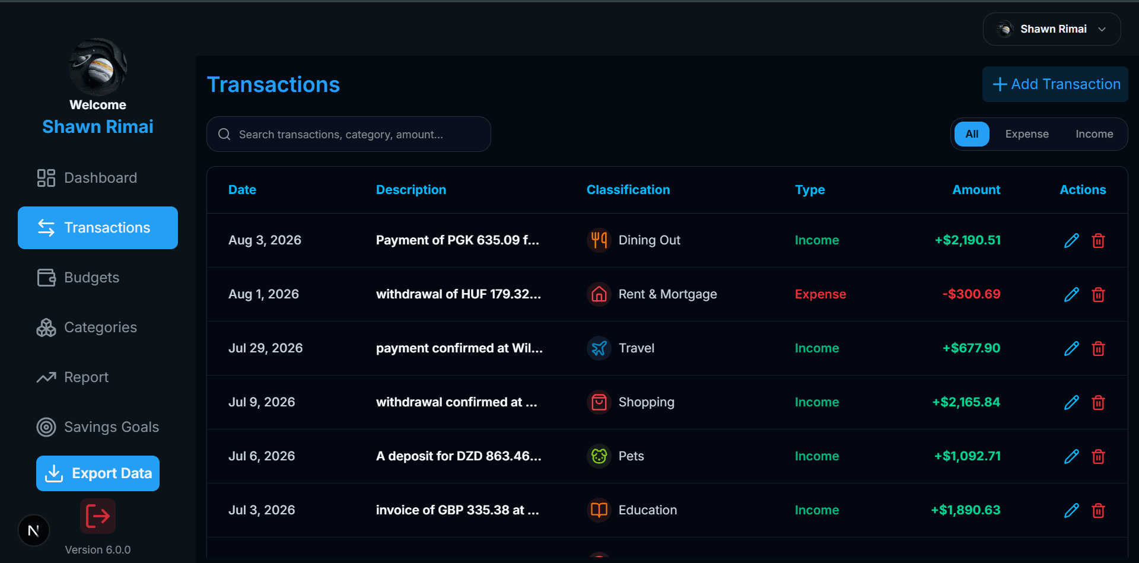Filter by Expense
The image size is (1139, 563).
click(1027, 134)
